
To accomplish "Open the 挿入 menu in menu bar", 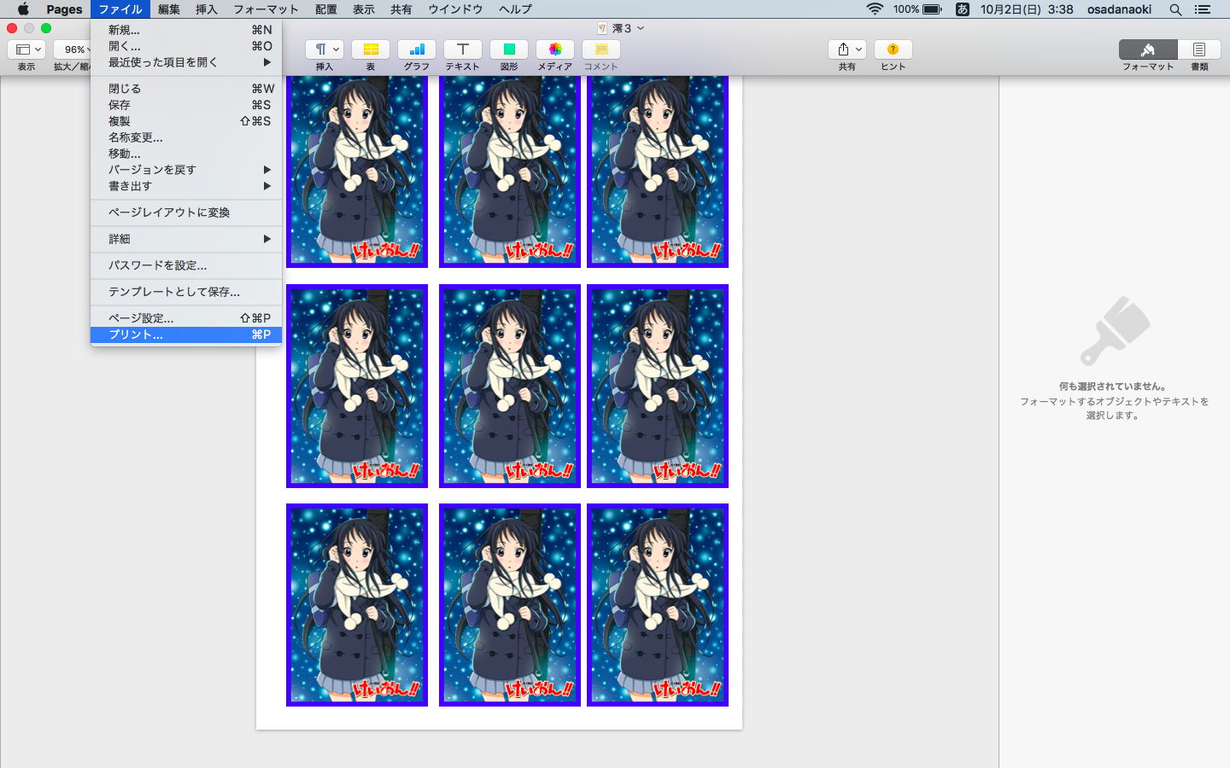I will [207, 9].
